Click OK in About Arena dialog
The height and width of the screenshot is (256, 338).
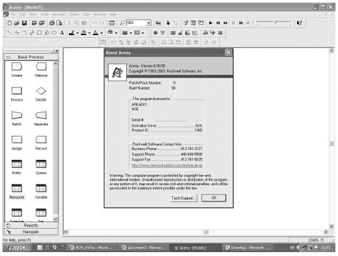[x=214, y=198]
